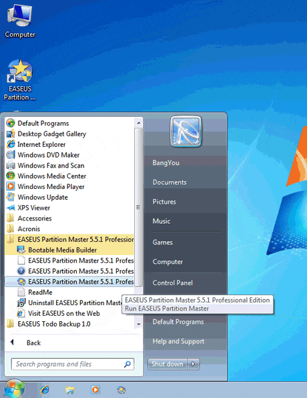Open Music from the Start menu
The width and height of the screenshot is (307, 398).
coord(162,221)
